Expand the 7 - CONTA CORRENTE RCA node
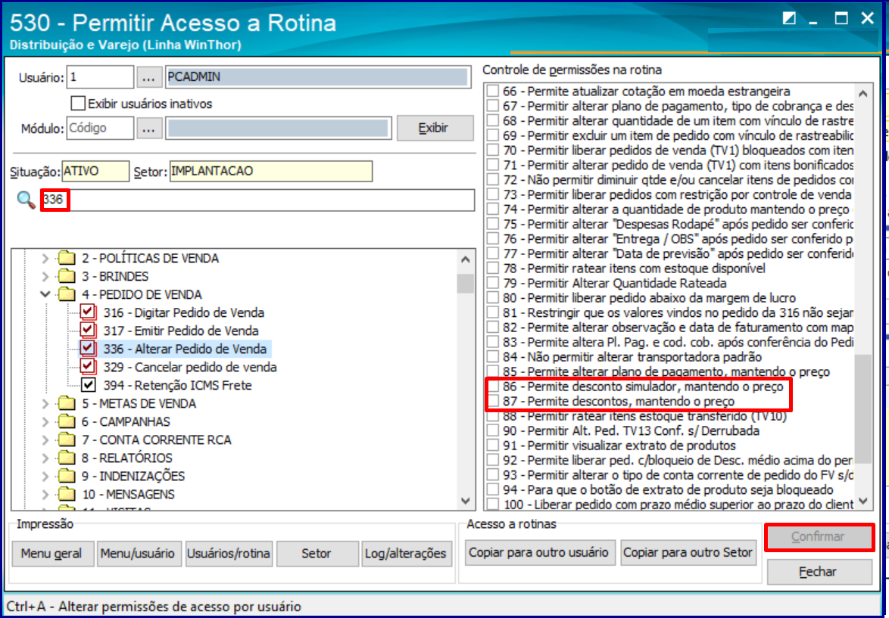 point(45,439)
